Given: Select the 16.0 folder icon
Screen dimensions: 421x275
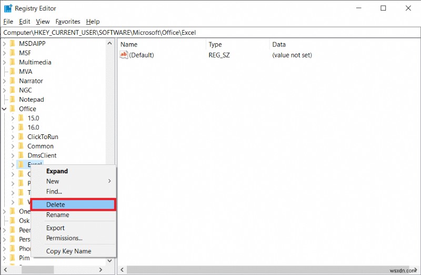Looking at the screenshot, I should click(21, 127).
